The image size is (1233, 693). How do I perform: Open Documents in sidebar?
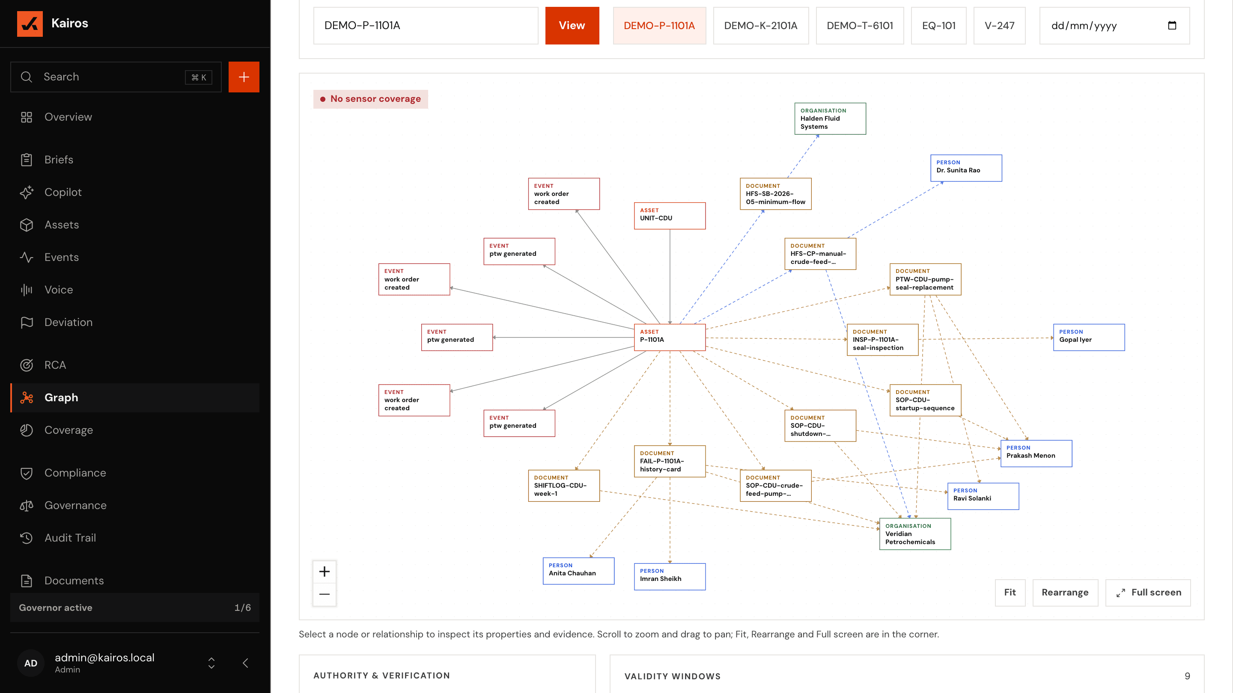[134, 580]
